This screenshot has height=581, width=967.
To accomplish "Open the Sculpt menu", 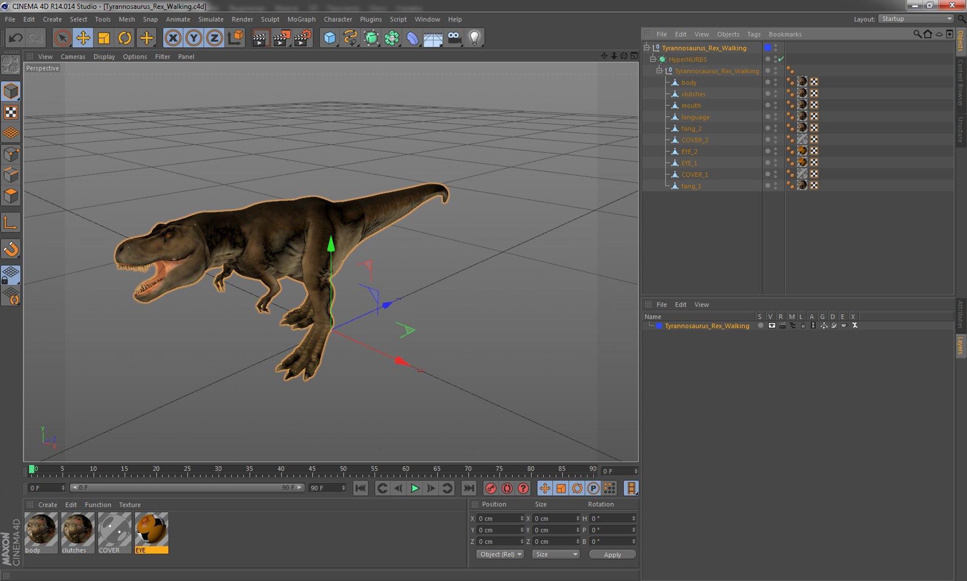I will tap(270, 19).
